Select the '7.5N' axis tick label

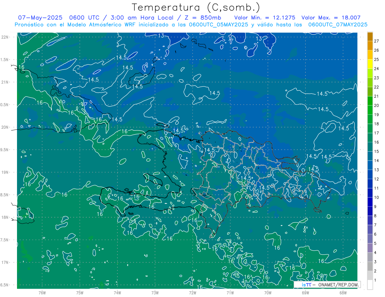coord(5,240)
